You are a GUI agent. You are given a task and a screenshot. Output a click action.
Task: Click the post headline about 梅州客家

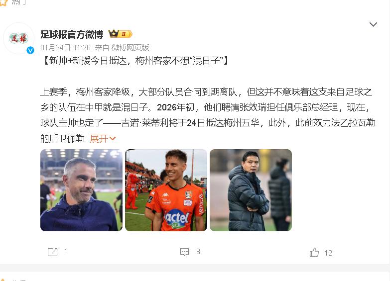pyautogui.click(x=135, y=61)
